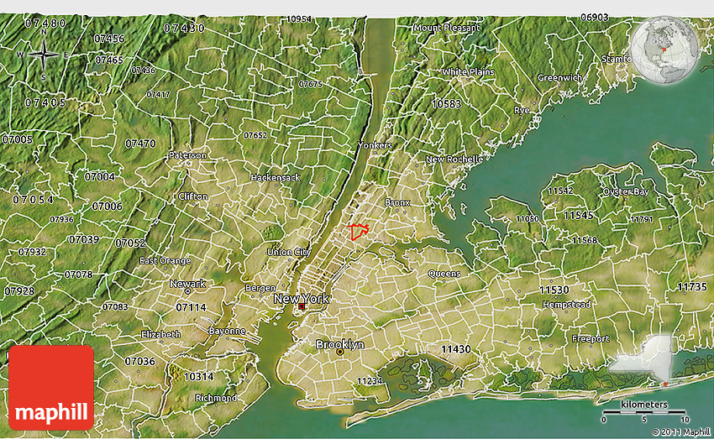Click the Oyster Bay label
Image resolution: width=714 pixels, height=439 pixels.
tap(625, 191)
